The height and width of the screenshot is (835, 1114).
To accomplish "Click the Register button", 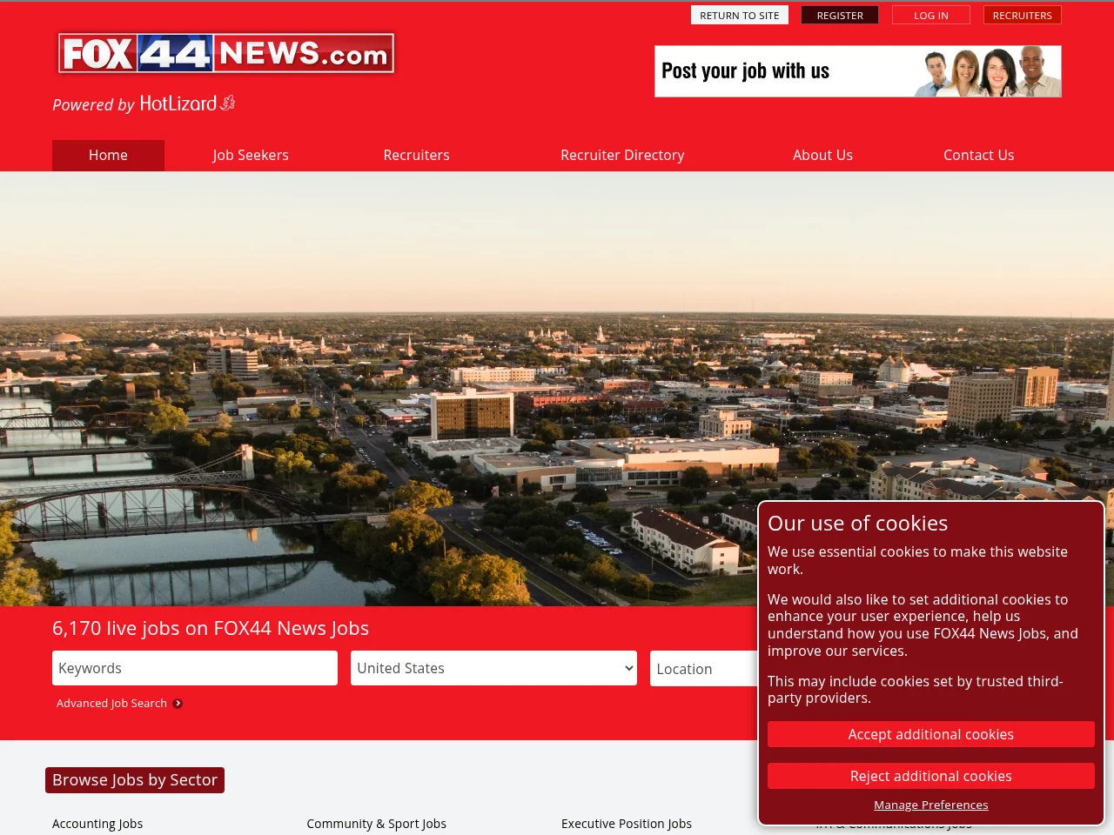I will [x=840, y=15].
